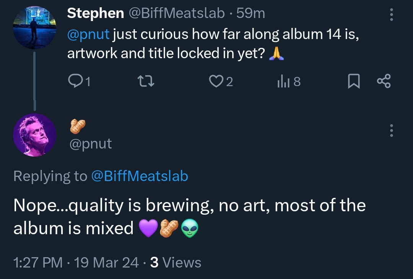Bookmark Stephen's tweet
413x279 pixels.
point(354,81)
